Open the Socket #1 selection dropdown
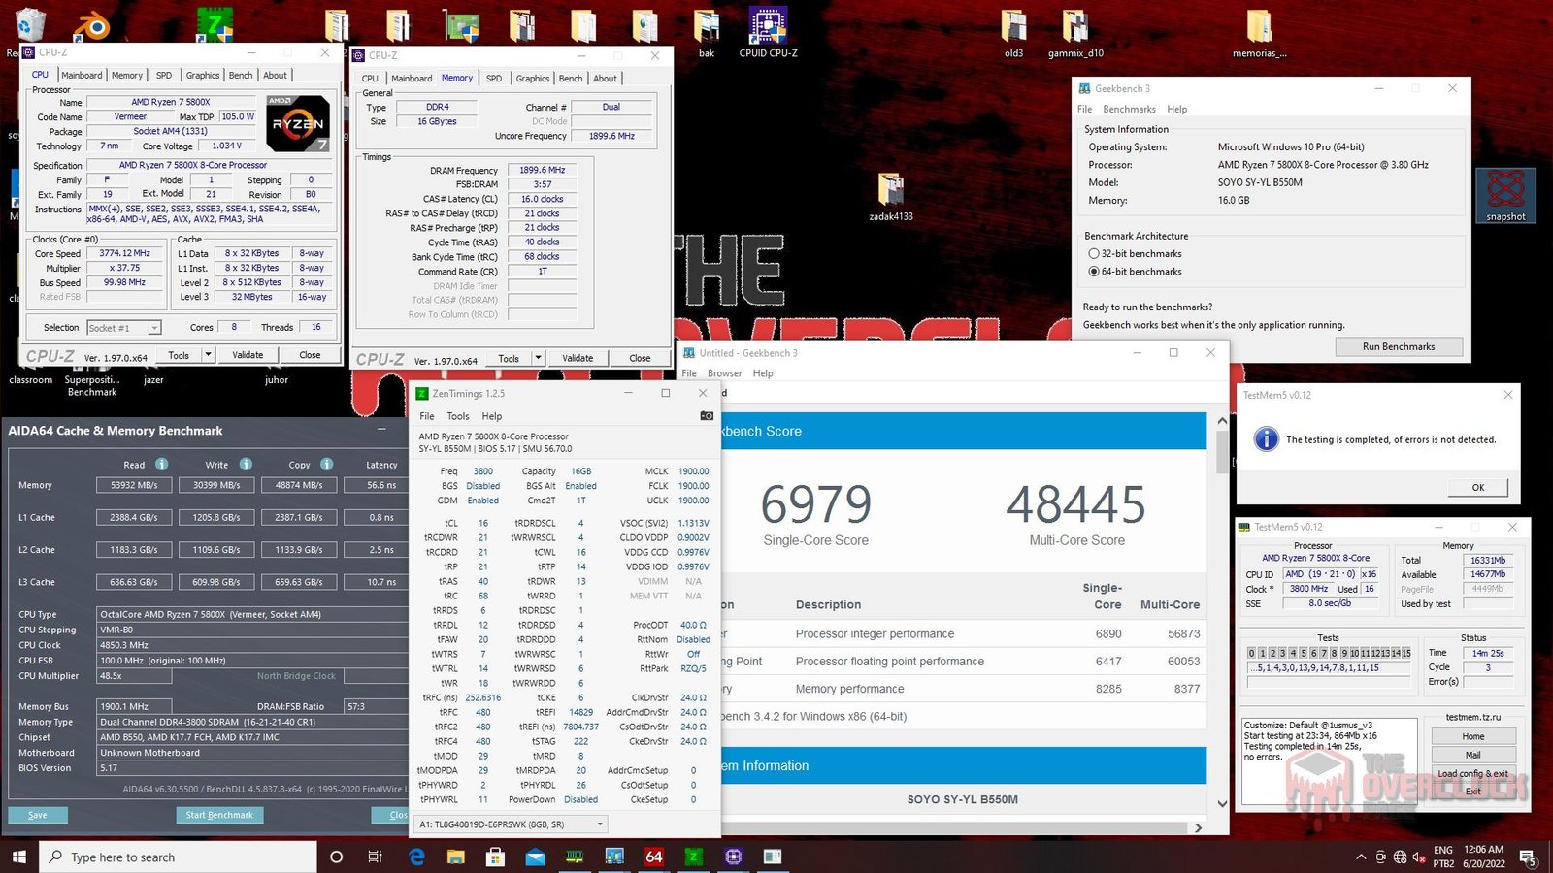The width and height of the screenshot is (1553, 873). pos(124,328)
